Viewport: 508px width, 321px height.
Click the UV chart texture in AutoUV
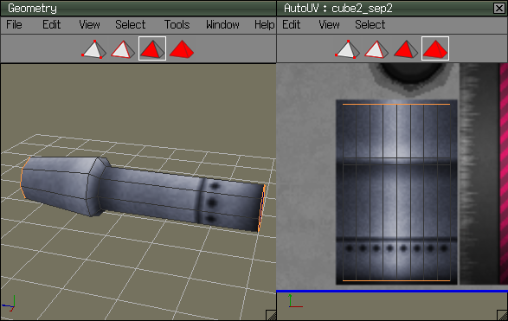(396, 192)
